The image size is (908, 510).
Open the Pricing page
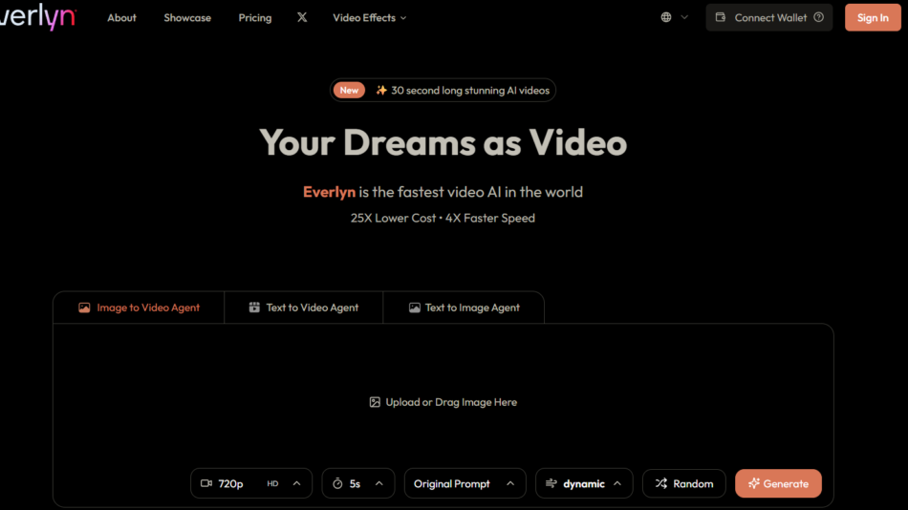click(255, 17)
